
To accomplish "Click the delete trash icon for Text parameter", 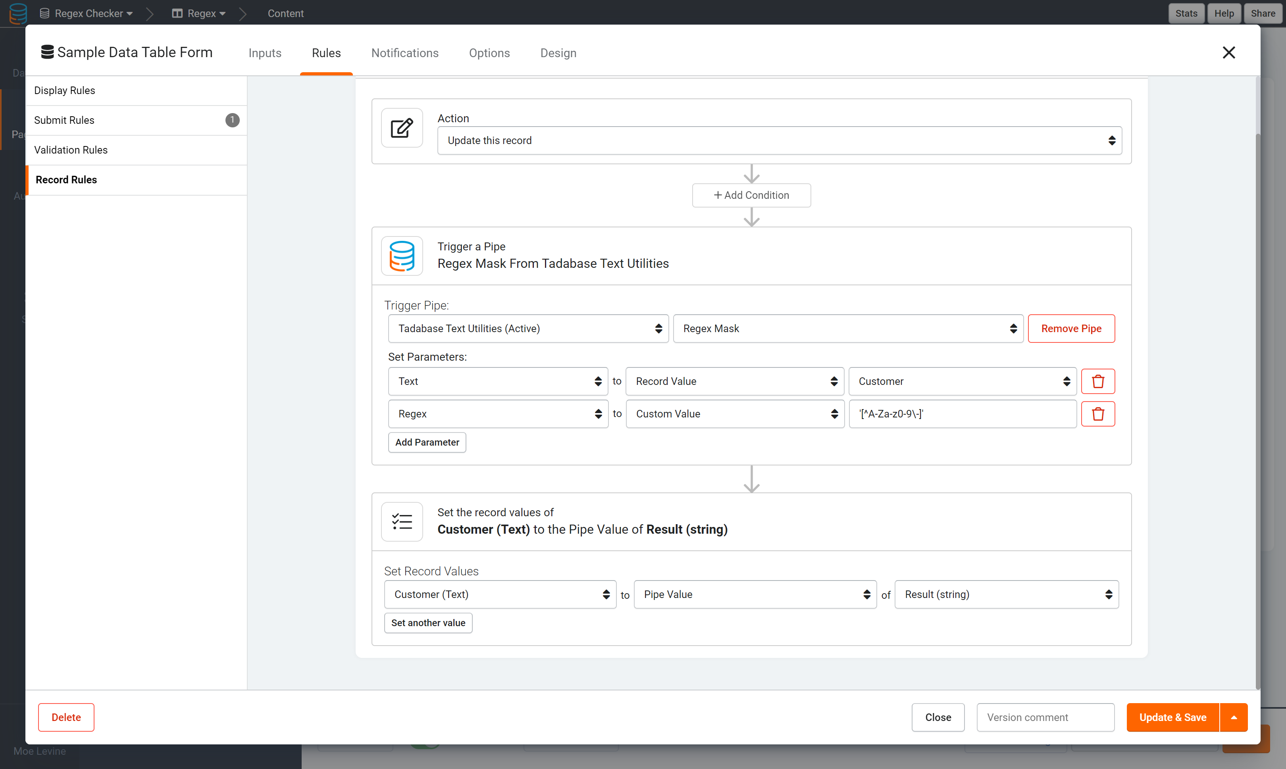I will tap(1097, 381).
